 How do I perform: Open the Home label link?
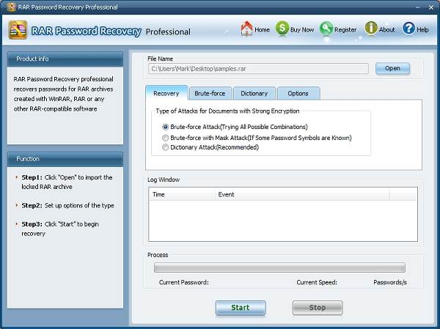[262, 30]
